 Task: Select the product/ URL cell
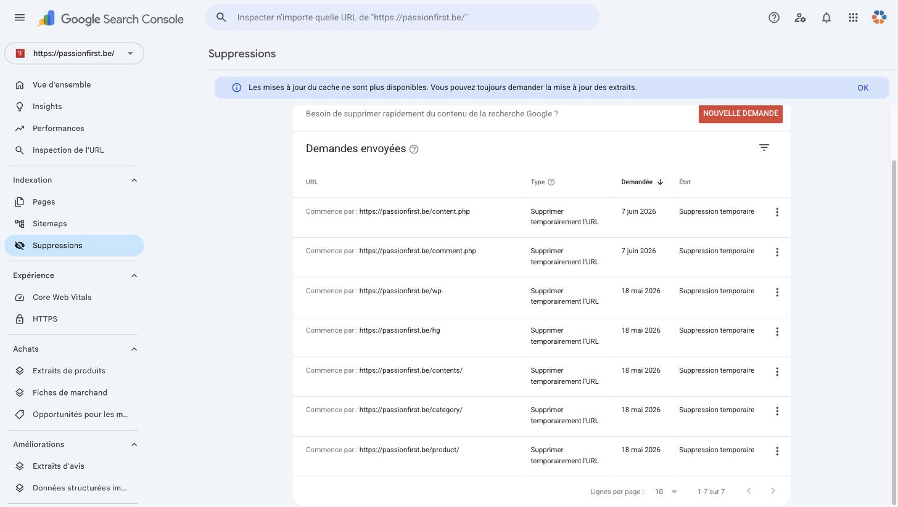pos(382,450)
